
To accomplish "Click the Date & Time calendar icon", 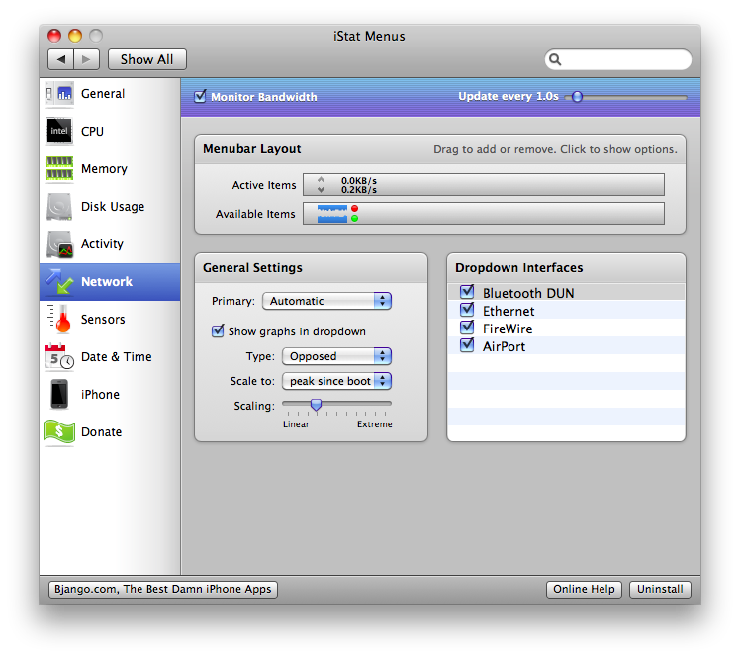I will (x=59, y=356).
